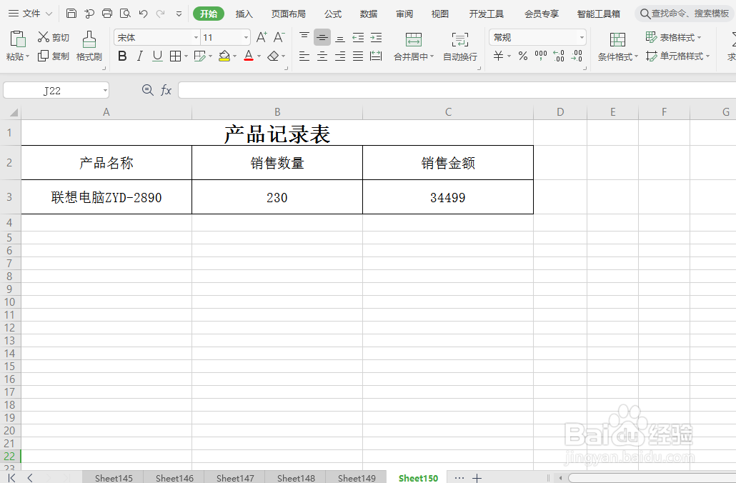This screenshot has width=736, height=483.
Task: Expand the Name Box dropdown arrow
Action: (105, 90)
